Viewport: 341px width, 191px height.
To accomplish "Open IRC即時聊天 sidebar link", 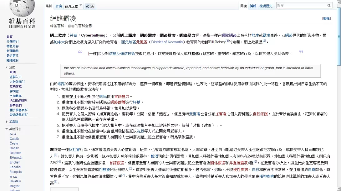I will click(18, 101).
